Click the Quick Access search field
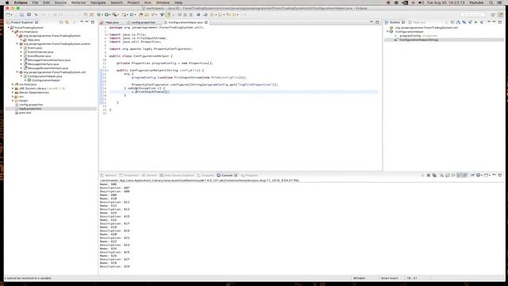508x286 pixels. [x=473, y=14]
